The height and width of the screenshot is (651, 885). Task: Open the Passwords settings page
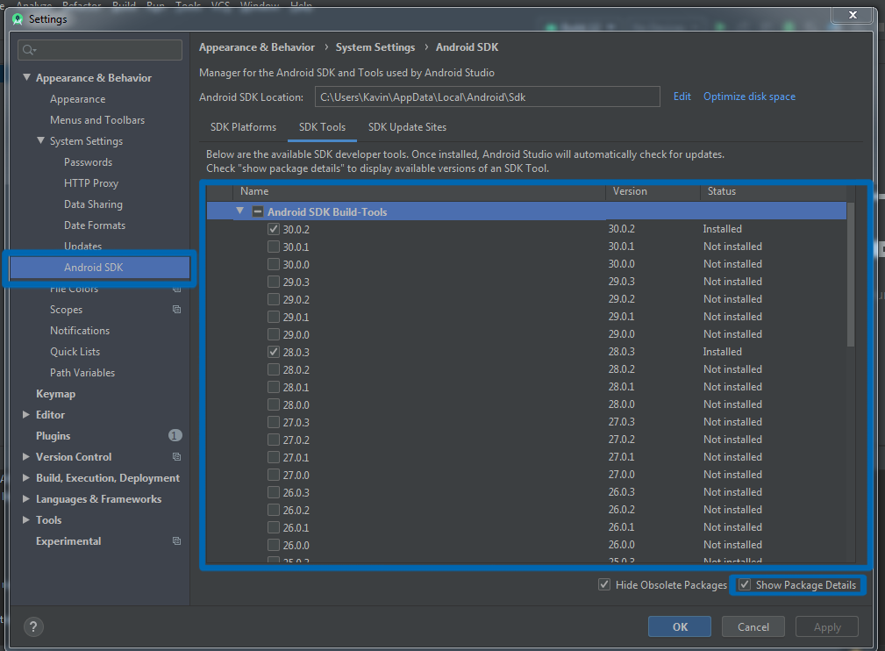coord(88,162)
